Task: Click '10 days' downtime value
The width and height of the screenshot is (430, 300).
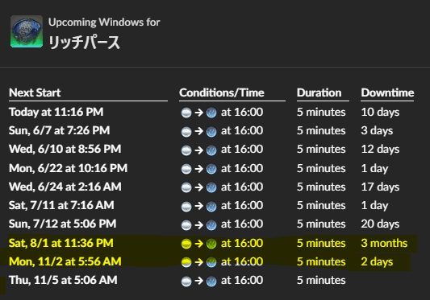Action: 380,112
